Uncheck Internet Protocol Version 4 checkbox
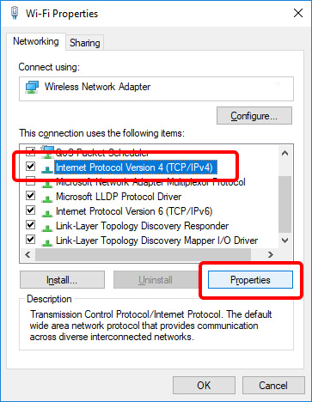This screenshot has height=402, width=312. 30,167
